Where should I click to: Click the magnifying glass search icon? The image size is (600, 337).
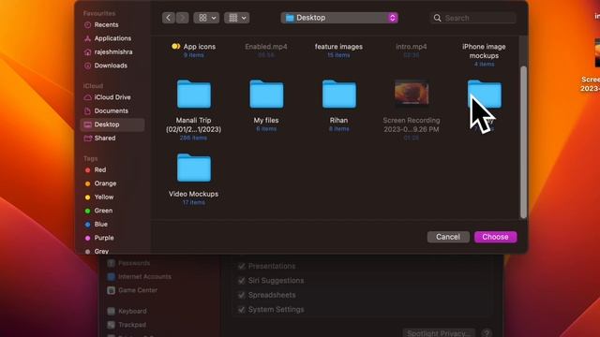point(438,18)
